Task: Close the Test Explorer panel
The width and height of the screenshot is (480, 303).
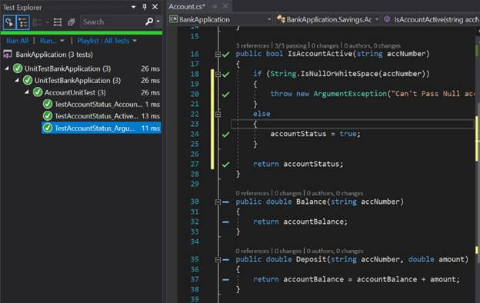Action: click(155, 7)
